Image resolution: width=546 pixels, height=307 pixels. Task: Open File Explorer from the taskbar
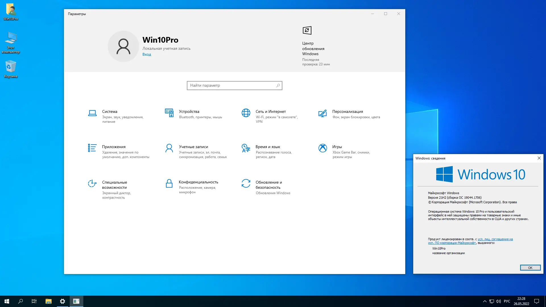49,301
